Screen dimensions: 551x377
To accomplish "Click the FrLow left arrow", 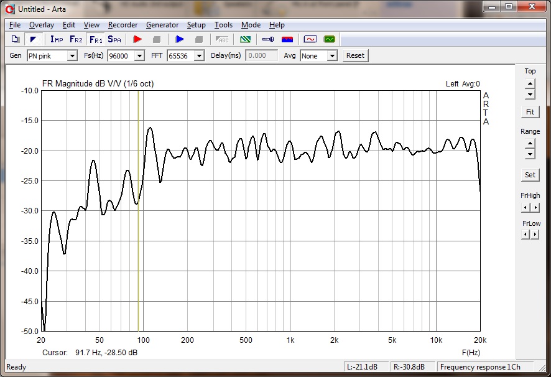I will pos(526,234).
